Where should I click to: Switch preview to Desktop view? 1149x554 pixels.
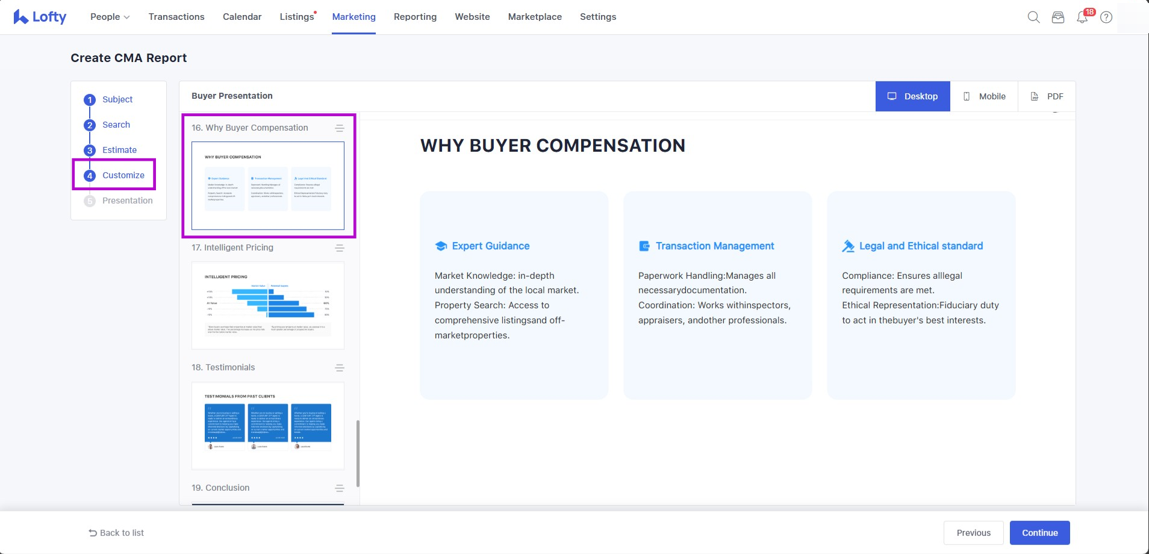912,96
